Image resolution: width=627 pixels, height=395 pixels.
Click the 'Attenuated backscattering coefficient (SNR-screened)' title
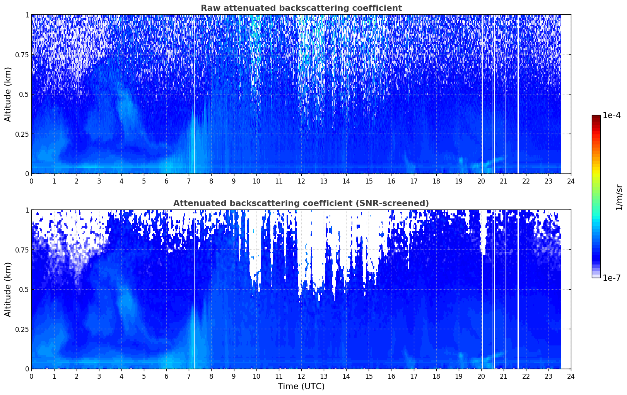point(301,203)
